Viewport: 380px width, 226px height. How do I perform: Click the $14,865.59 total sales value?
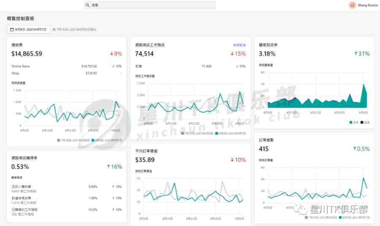click(27, 54)
